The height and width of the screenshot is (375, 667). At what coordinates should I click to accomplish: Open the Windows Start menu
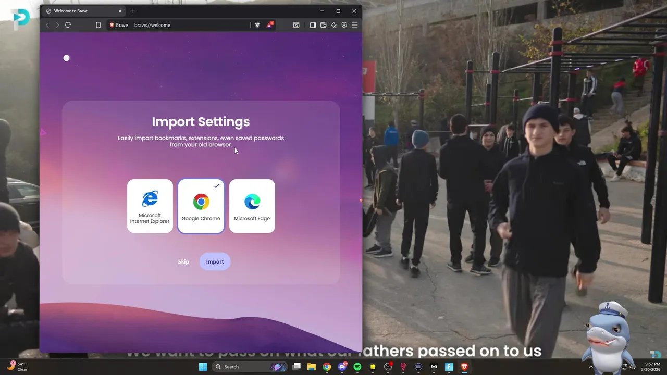pos(203,367)
